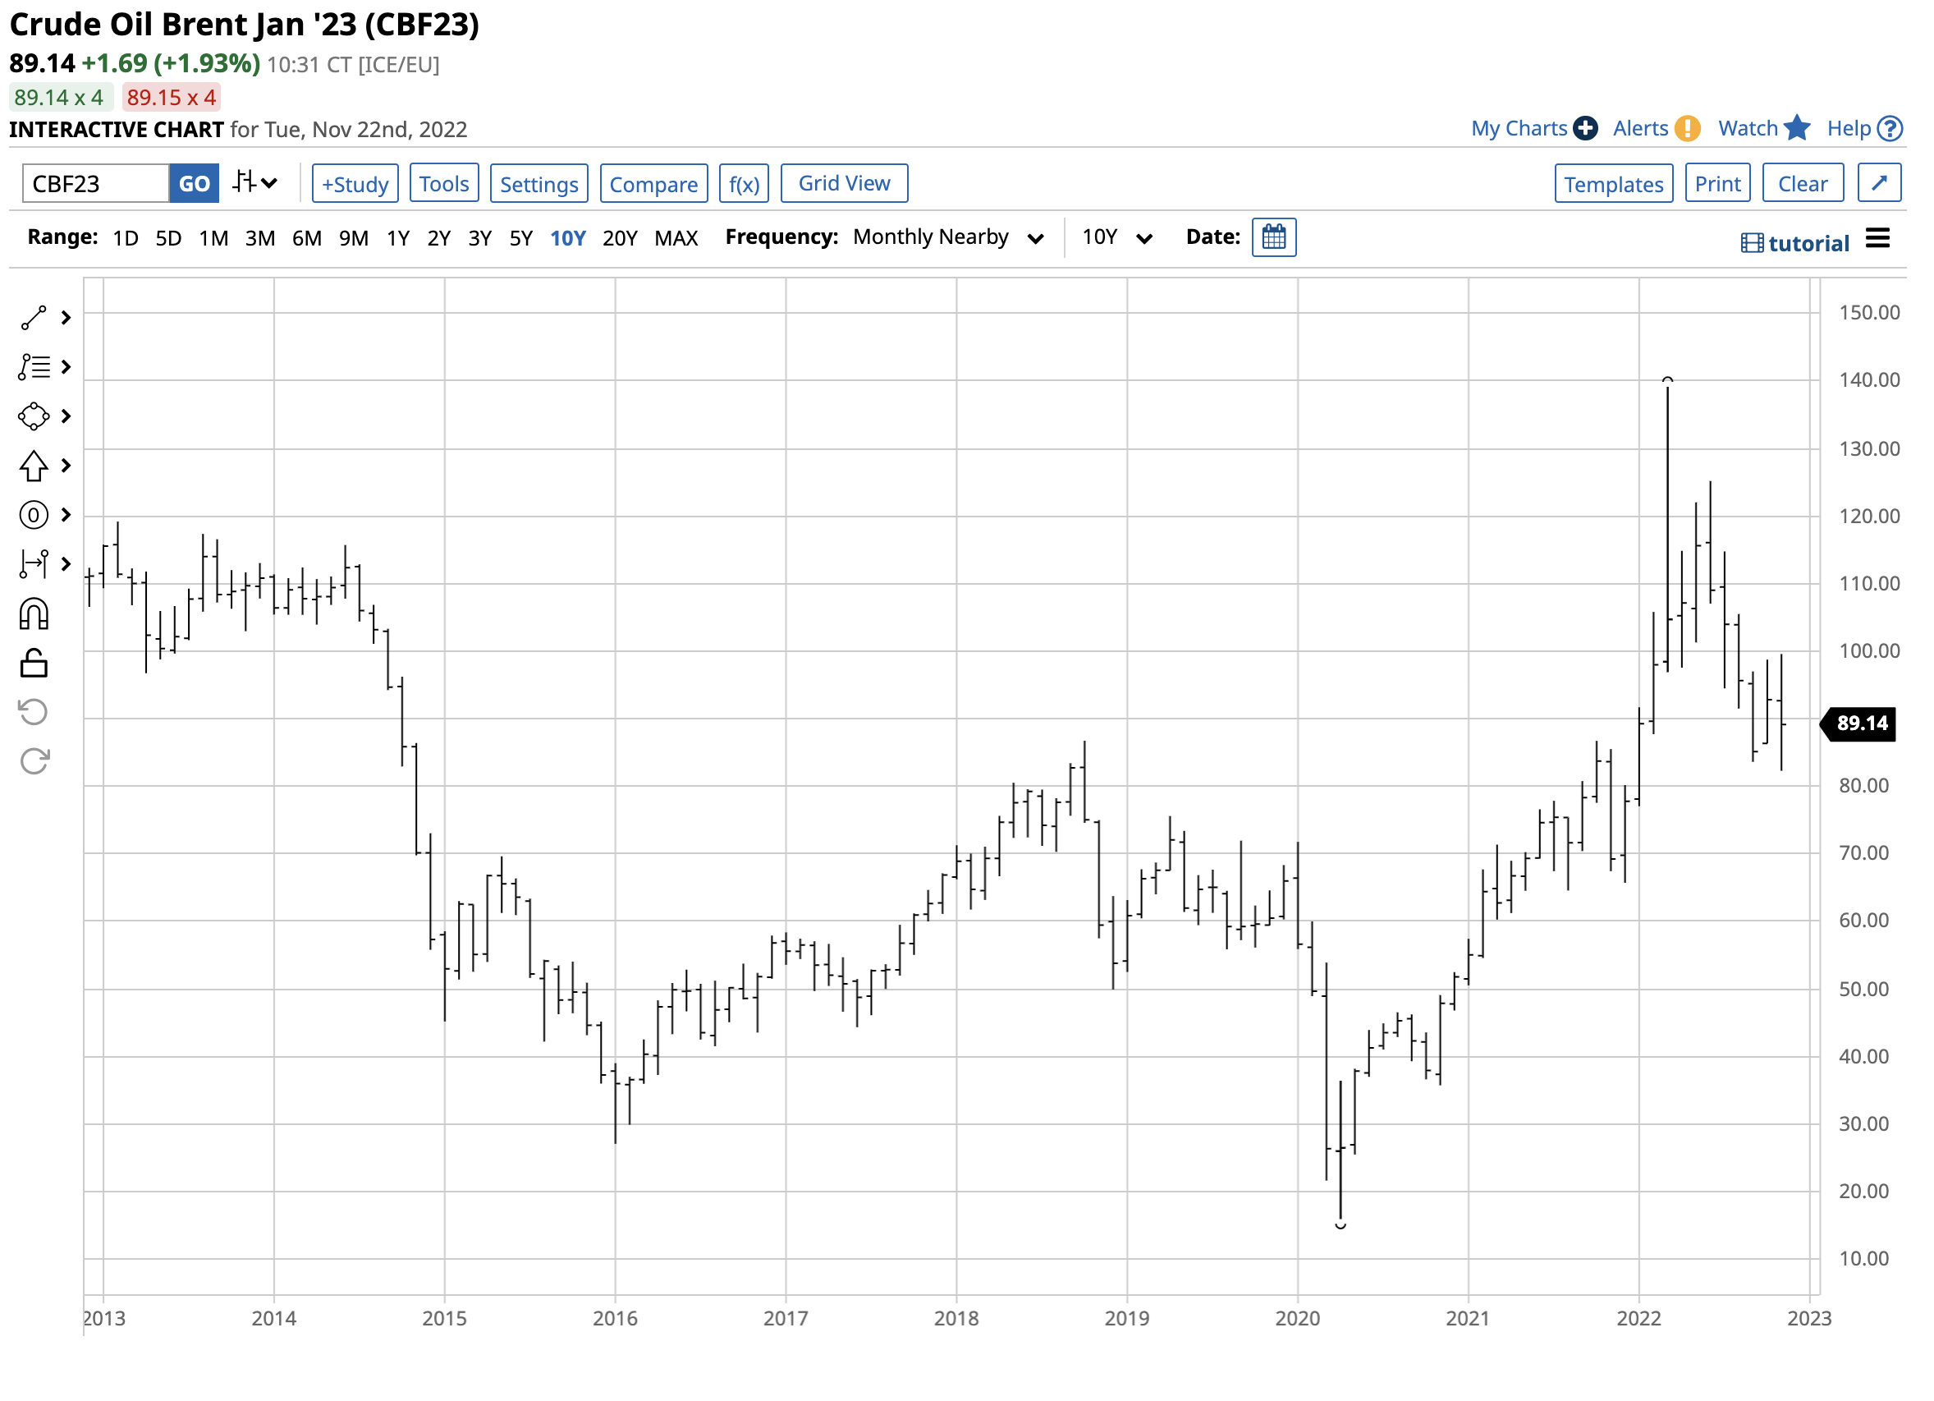Open the chart bar type dropdown
Image resolution: width=1934 pixels, height=1401 pixels.
click(256, 182)
